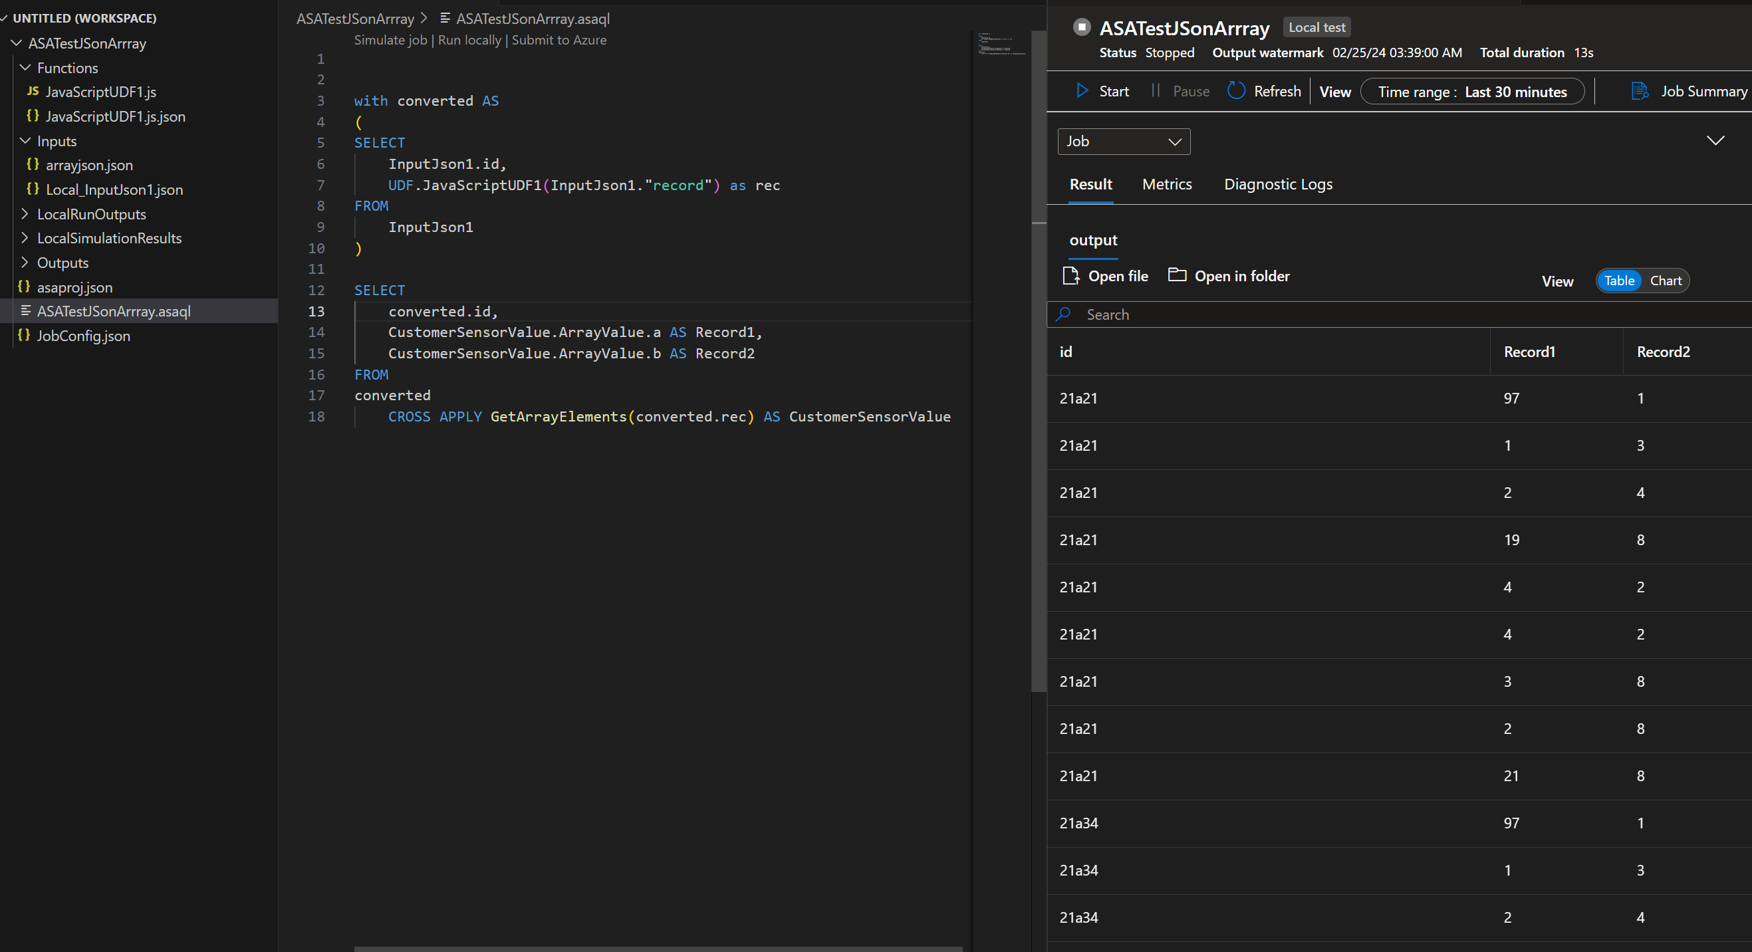Viewport: 1752px width, 952px height.
Task: Click the Refresh circular arrow icon
Action: pyautogui.click(x=1236, y=90)
